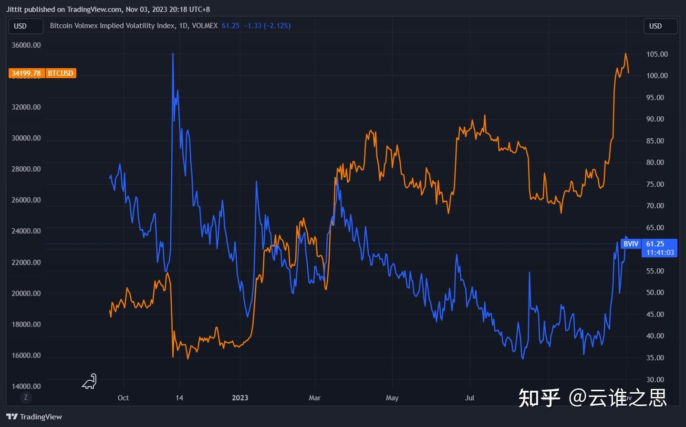686x427 pixels.
Task: Click the blue 61.25 price scale label
Action: [655, 244]
